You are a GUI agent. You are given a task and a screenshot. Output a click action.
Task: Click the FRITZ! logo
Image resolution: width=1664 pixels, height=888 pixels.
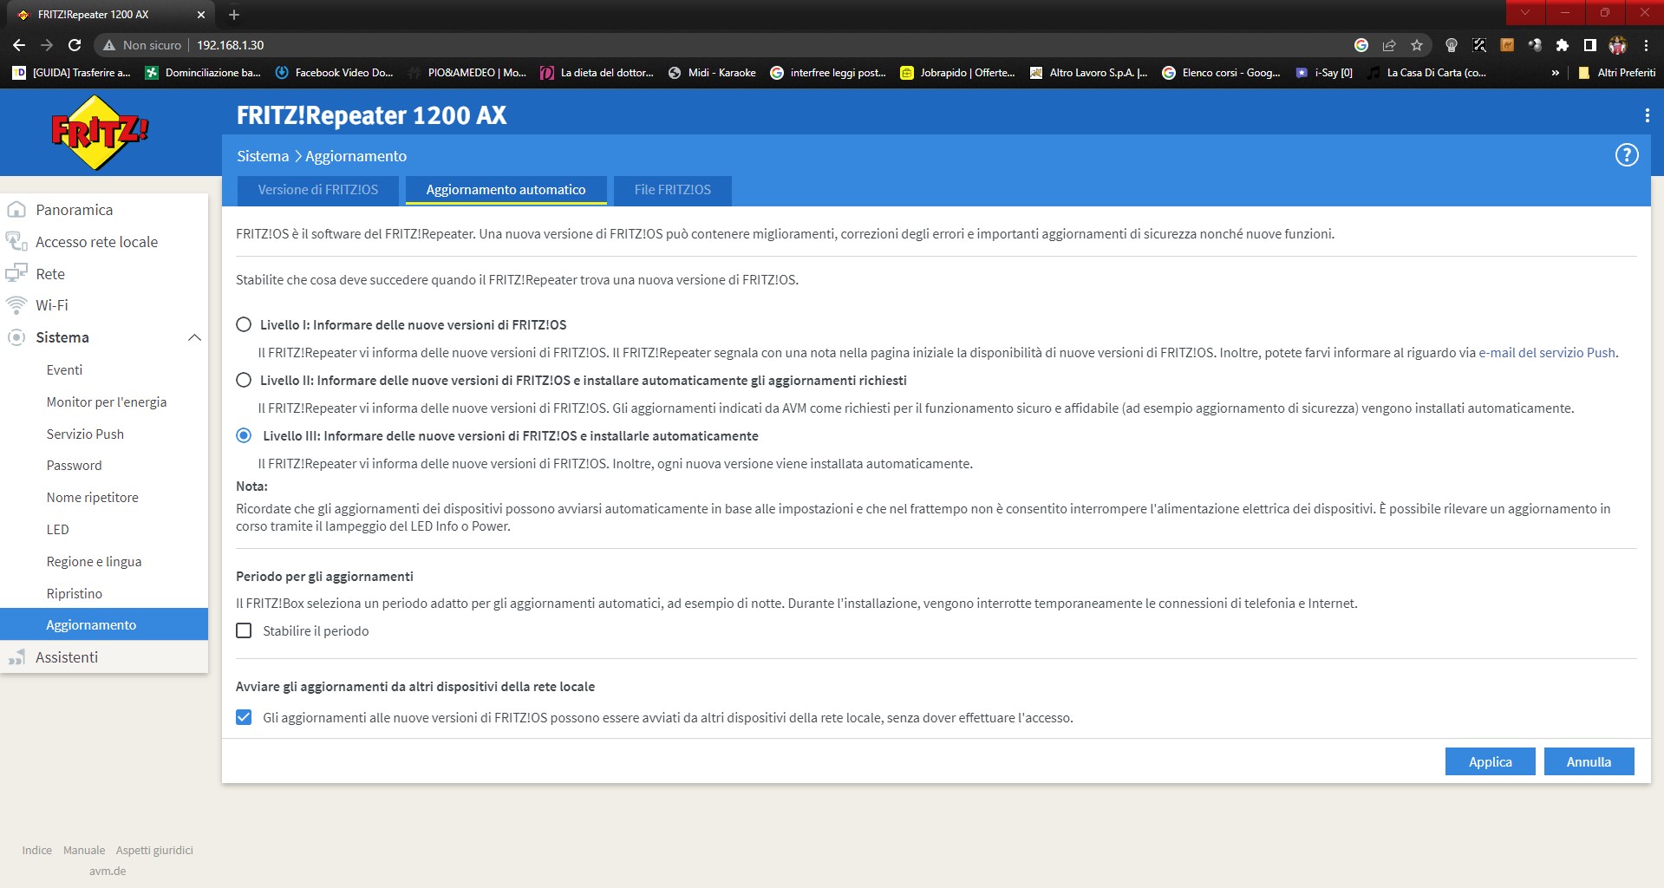(x=100, y=132)
